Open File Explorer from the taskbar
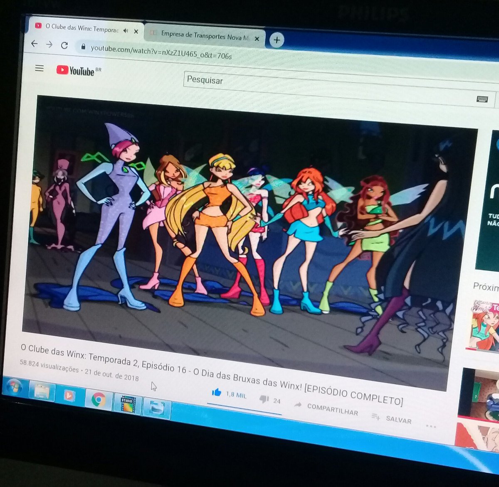499x487 pixels. coord(42,392)
